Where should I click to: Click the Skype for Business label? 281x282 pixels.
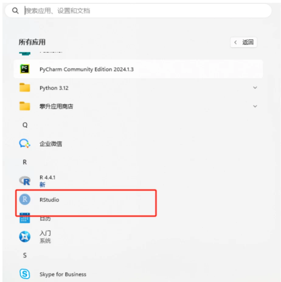[63, 274]
